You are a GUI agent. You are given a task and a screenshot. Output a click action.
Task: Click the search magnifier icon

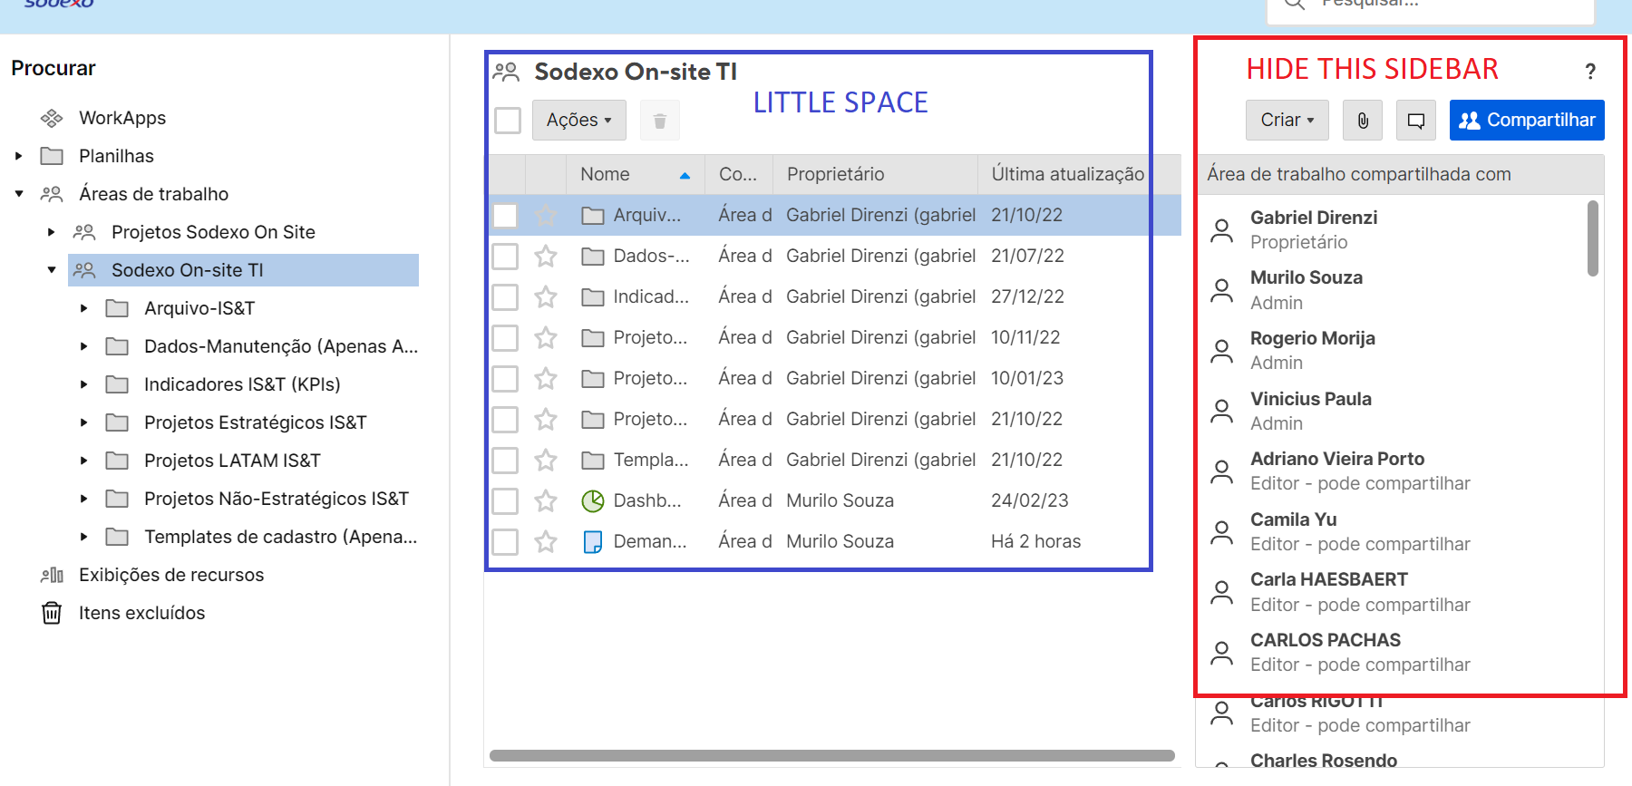[x=1295, y=4]
